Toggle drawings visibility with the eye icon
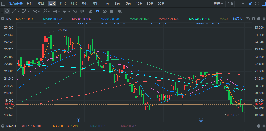 [105, 12]
